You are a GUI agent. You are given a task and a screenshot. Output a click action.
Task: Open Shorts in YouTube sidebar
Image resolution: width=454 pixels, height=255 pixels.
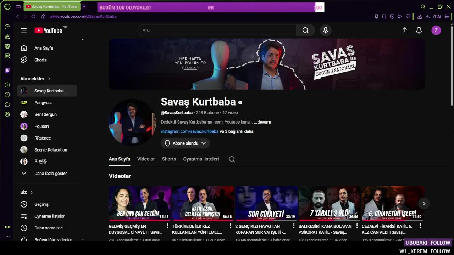click(47, 60)
